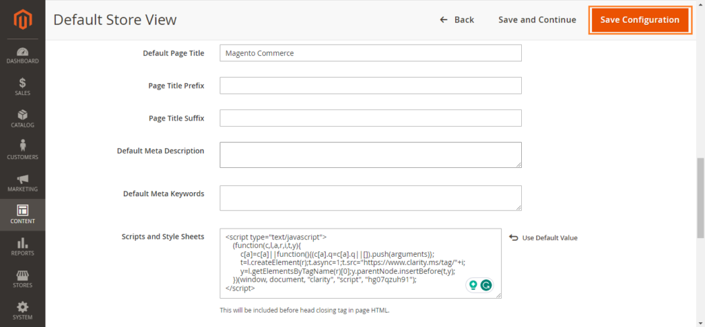This screenshot has height=327, width=705.
Task: Click into Default Meta Description textarea
Action: [x=370, y=155]
